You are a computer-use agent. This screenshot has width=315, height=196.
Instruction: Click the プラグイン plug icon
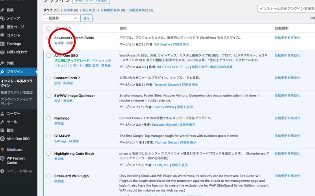[2, 72]
